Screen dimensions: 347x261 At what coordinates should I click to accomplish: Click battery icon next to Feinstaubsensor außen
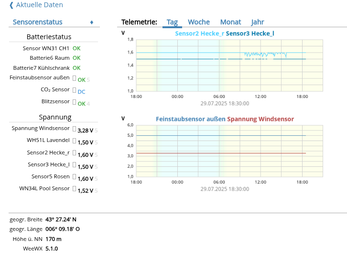(x=74, y=77)
